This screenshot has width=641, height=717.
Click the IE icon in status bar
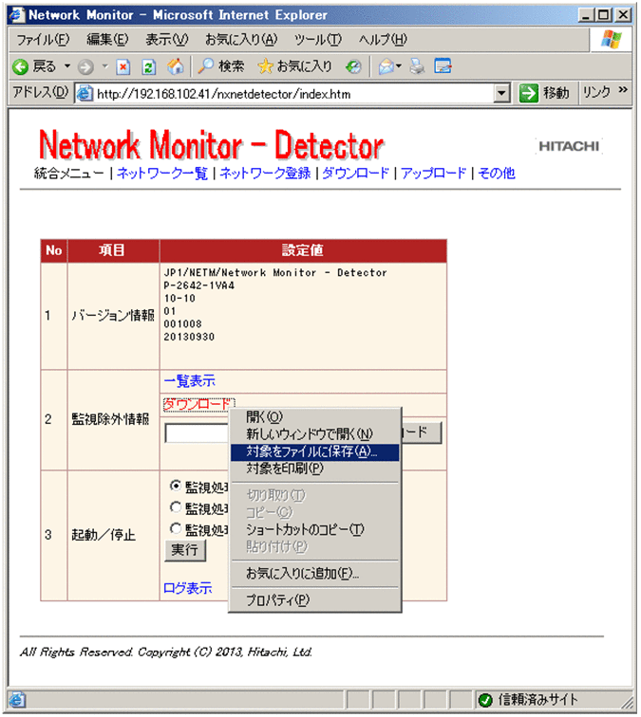17,700
